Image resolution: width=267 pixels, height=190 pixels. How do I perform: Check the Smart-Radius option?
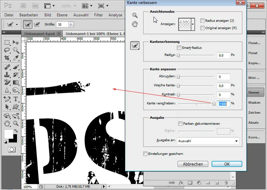coord(179,47)
